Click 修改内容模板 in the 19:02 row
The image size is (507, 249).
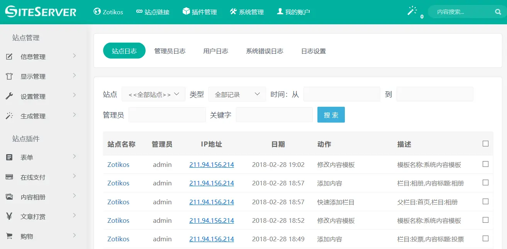click(x=336, y=165)
